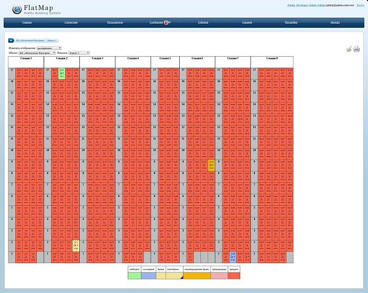Image resolution: width=368 pixels, height=293 pixels.
Task: Open the Статистика menu item
Action: (71, 22)
